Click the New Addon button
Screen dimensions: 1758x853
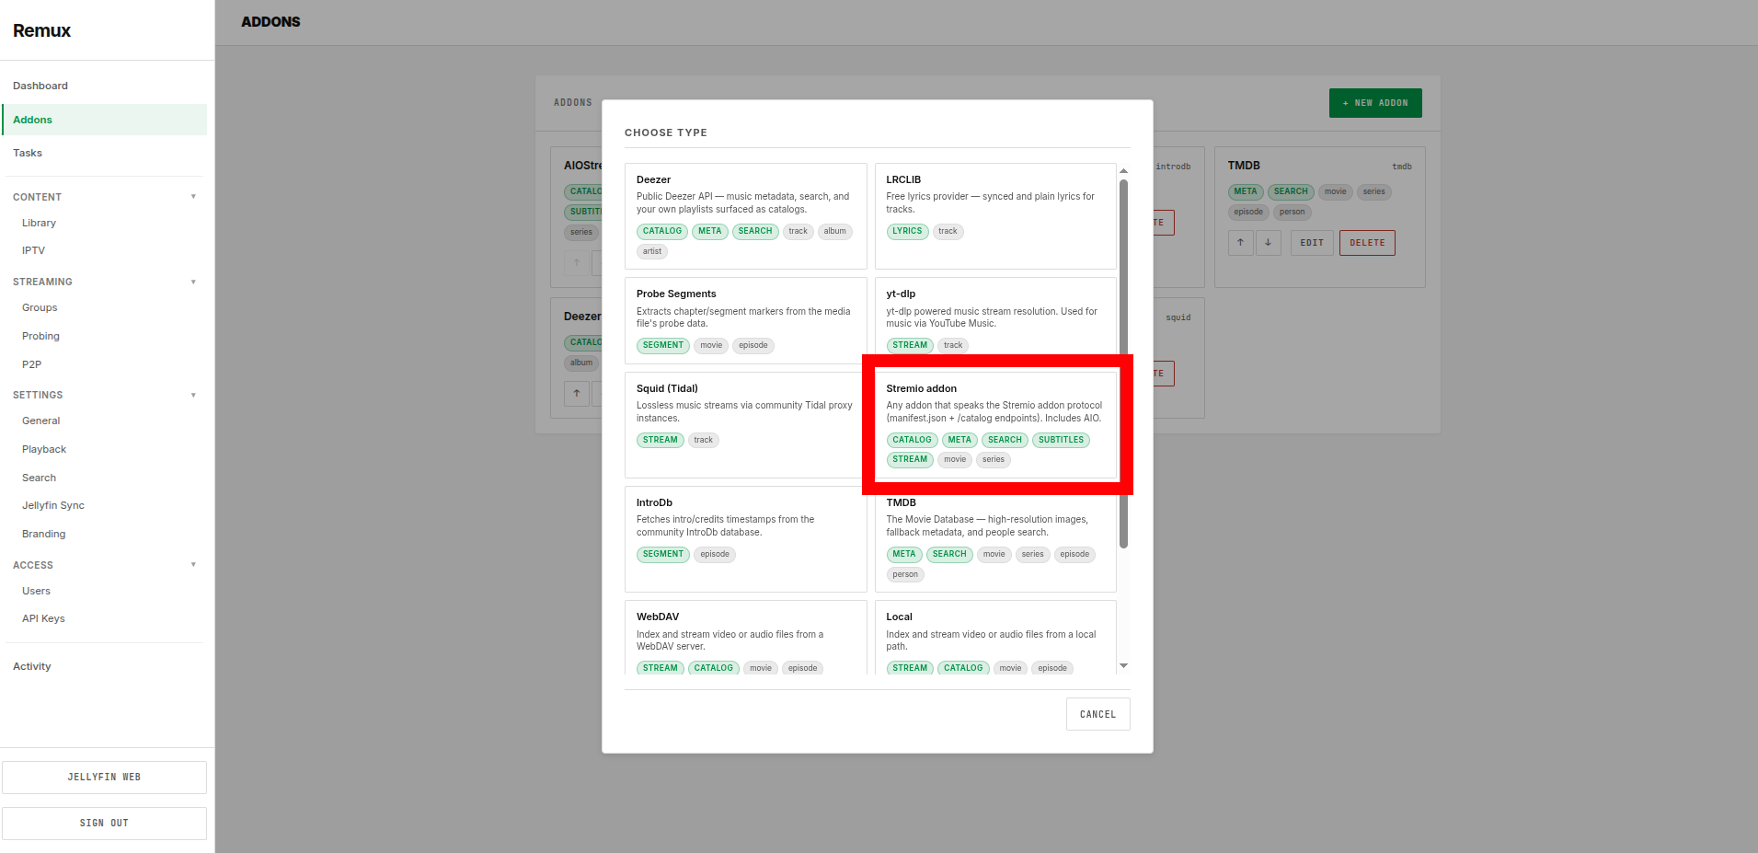click(x=1375, y=103)
